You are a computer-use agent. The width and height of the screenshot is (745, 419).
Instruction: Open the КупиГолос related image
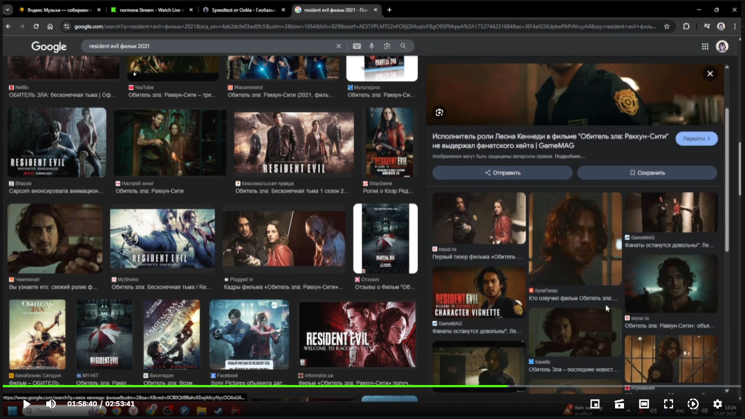(x=575, y=239)
